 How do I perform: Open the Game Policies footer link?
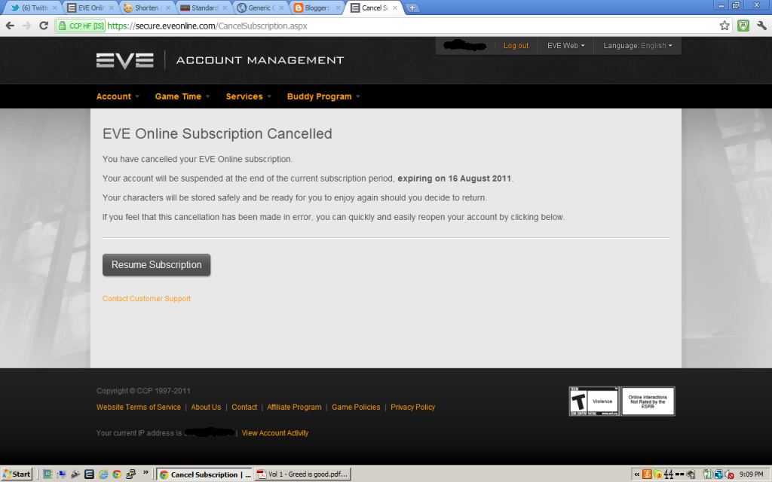tap(356, 407)
